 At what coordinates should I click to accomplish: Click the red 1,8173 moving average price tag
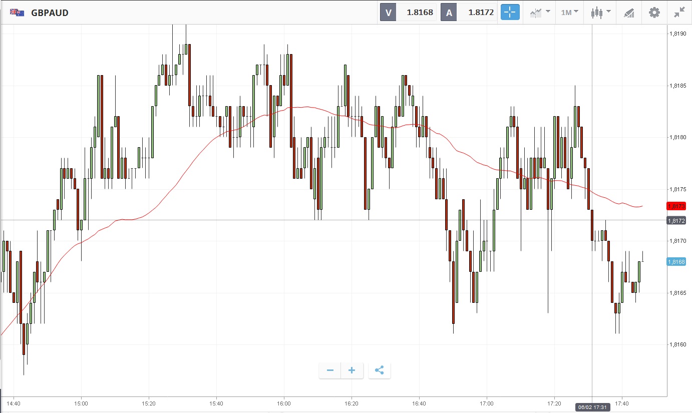676,206
